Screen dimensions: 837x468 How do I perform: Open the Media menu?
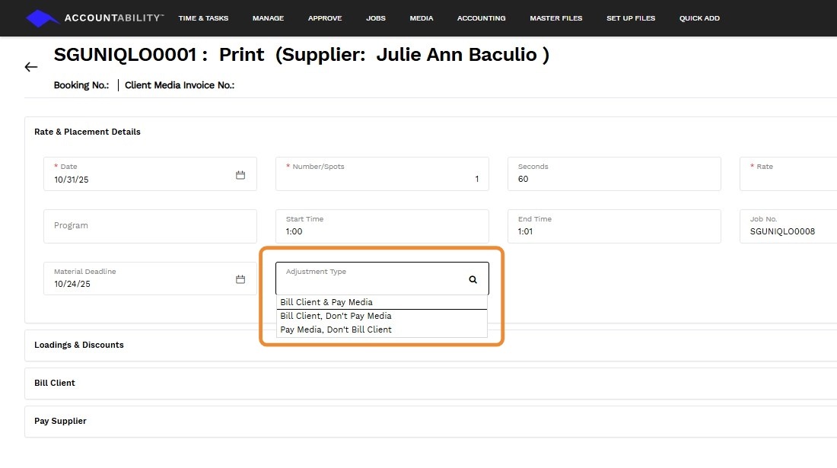pyautogui.click(x=421, y=18)
